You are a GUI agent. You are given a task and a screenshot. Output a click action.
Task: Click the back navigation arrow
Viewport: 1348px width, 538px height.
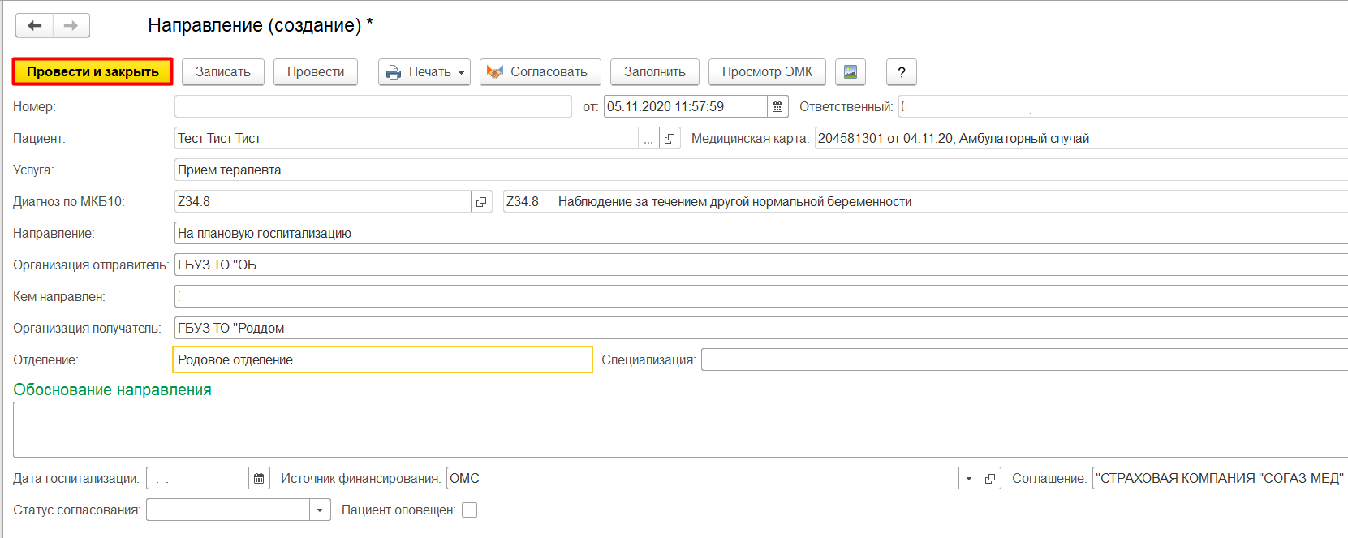35,26
